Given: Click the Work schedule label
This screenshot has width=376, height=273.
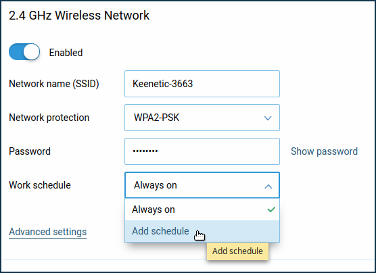Looking at the screenshot, I should [40, 185].
